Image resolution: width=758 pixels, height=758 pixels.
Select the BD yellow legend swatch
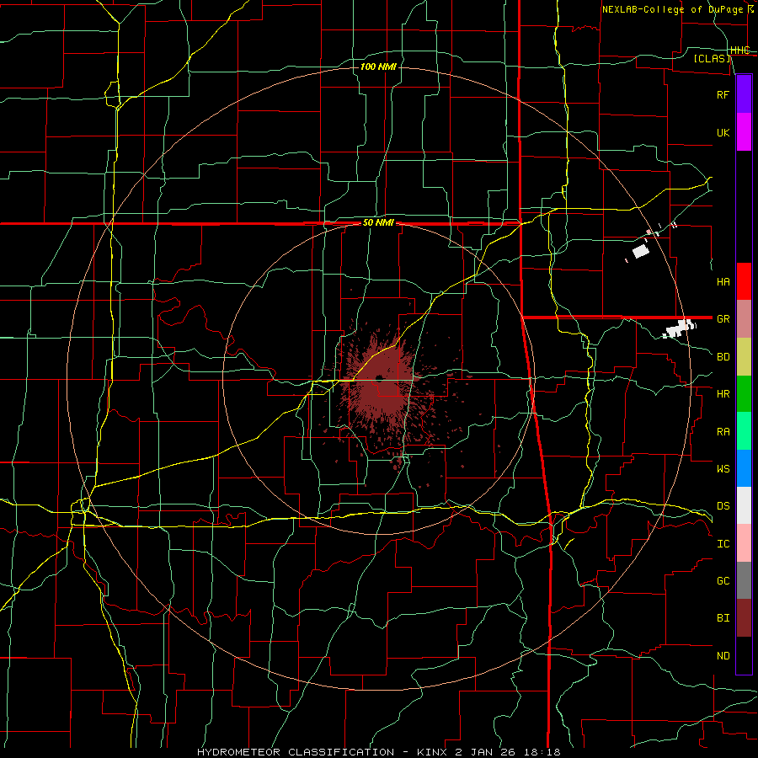click(x=744, y=356)
